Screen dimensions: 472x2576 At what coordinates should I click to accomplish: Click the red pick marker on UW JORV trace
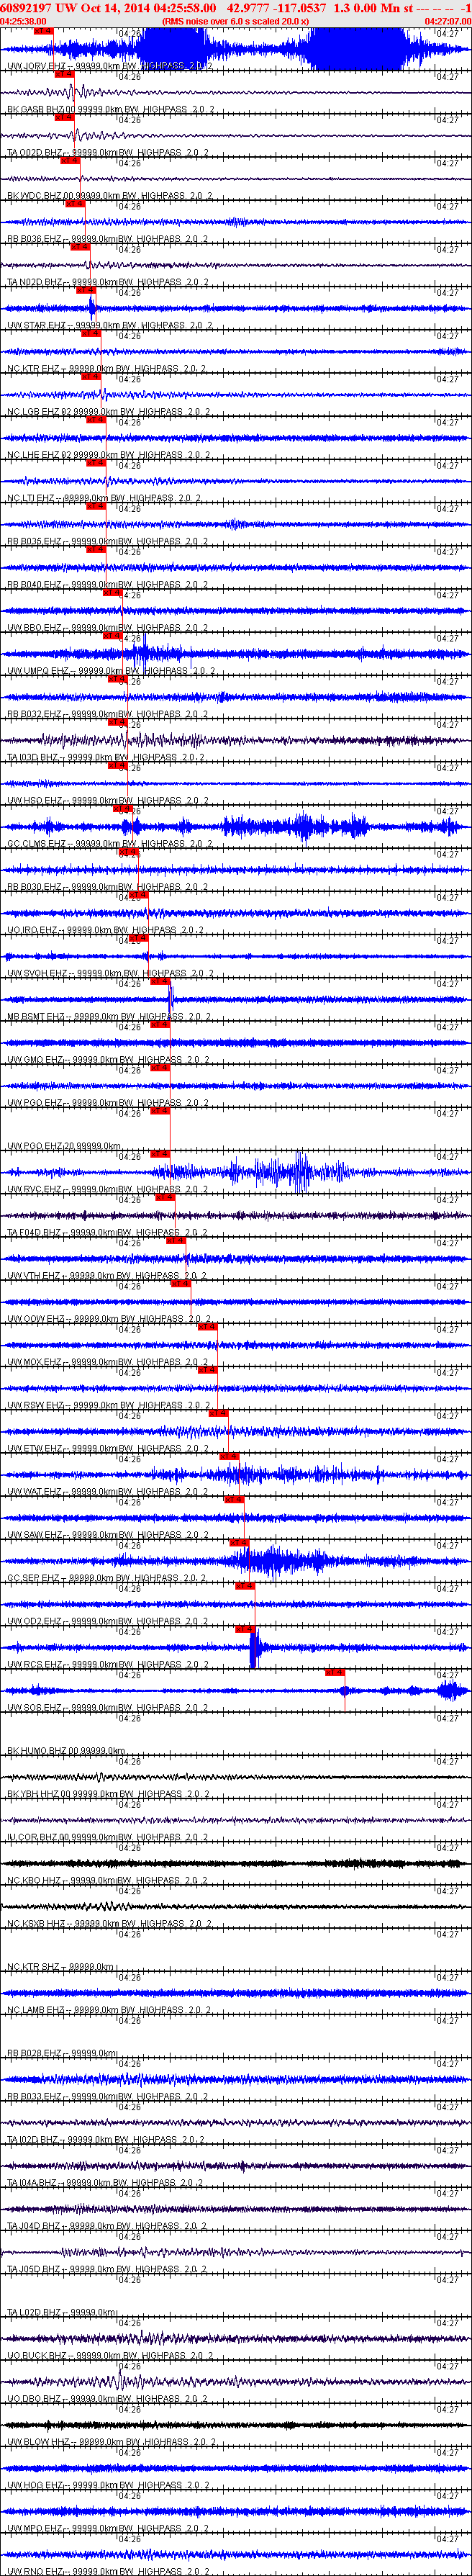43,31
